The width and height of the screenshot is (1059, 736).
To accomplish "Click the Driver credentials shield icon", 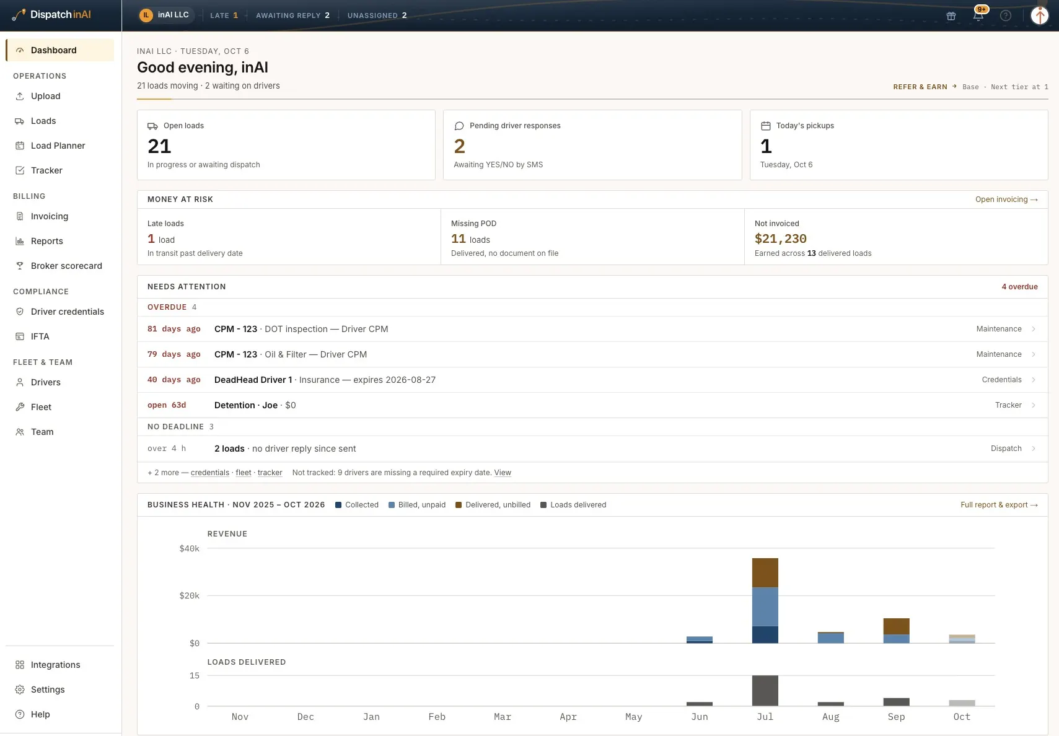I will pos(20,312).
